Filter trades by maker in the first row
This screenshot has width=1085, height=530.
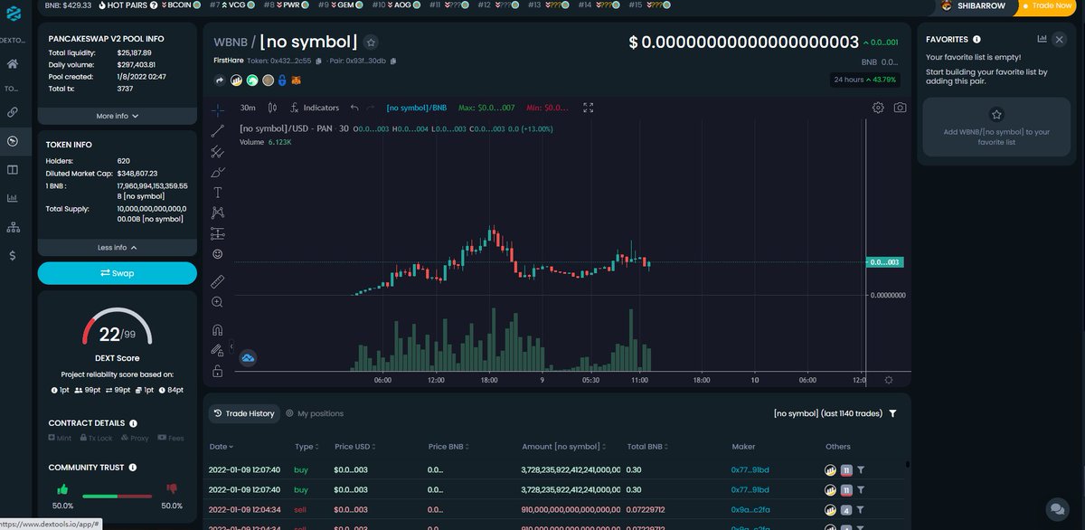[x=861, y=469]
